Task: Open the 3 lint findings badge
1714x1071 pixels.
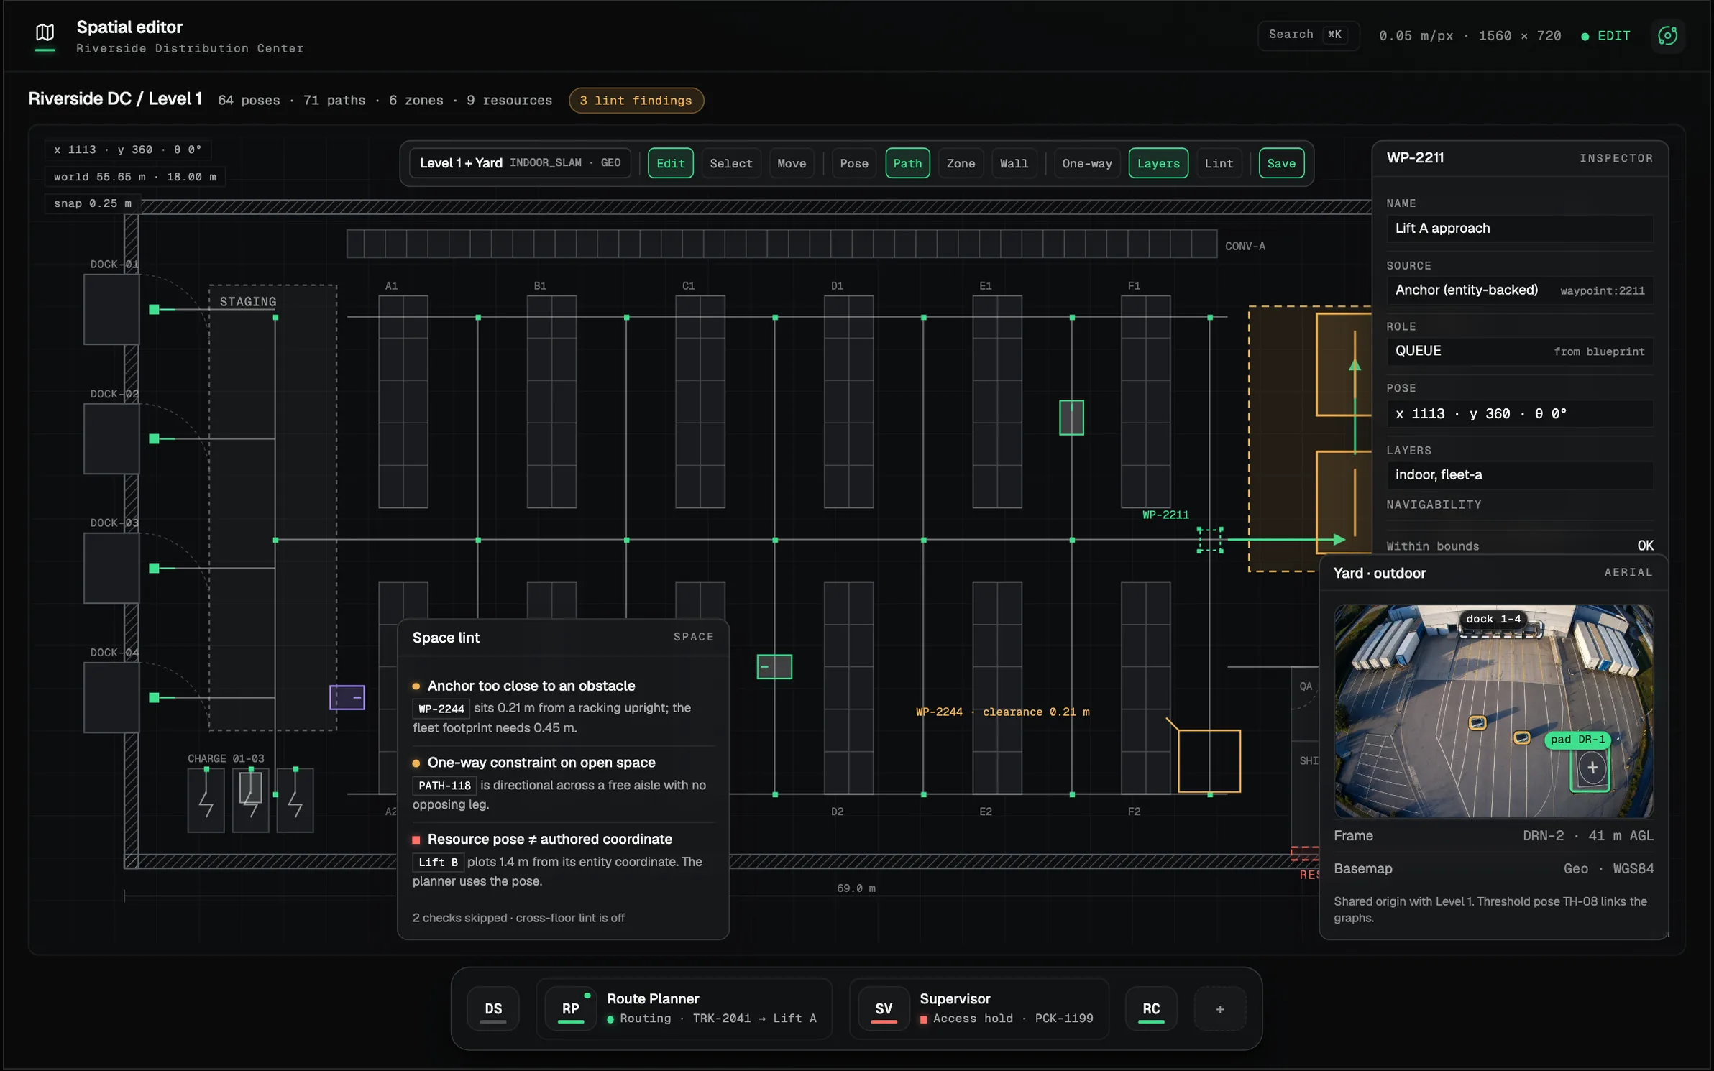Action: click(x=636, y=101)
